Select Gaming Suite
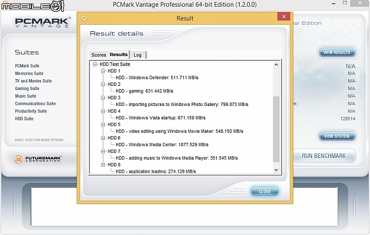Viewport: 370px width, 235px height. 27,88
